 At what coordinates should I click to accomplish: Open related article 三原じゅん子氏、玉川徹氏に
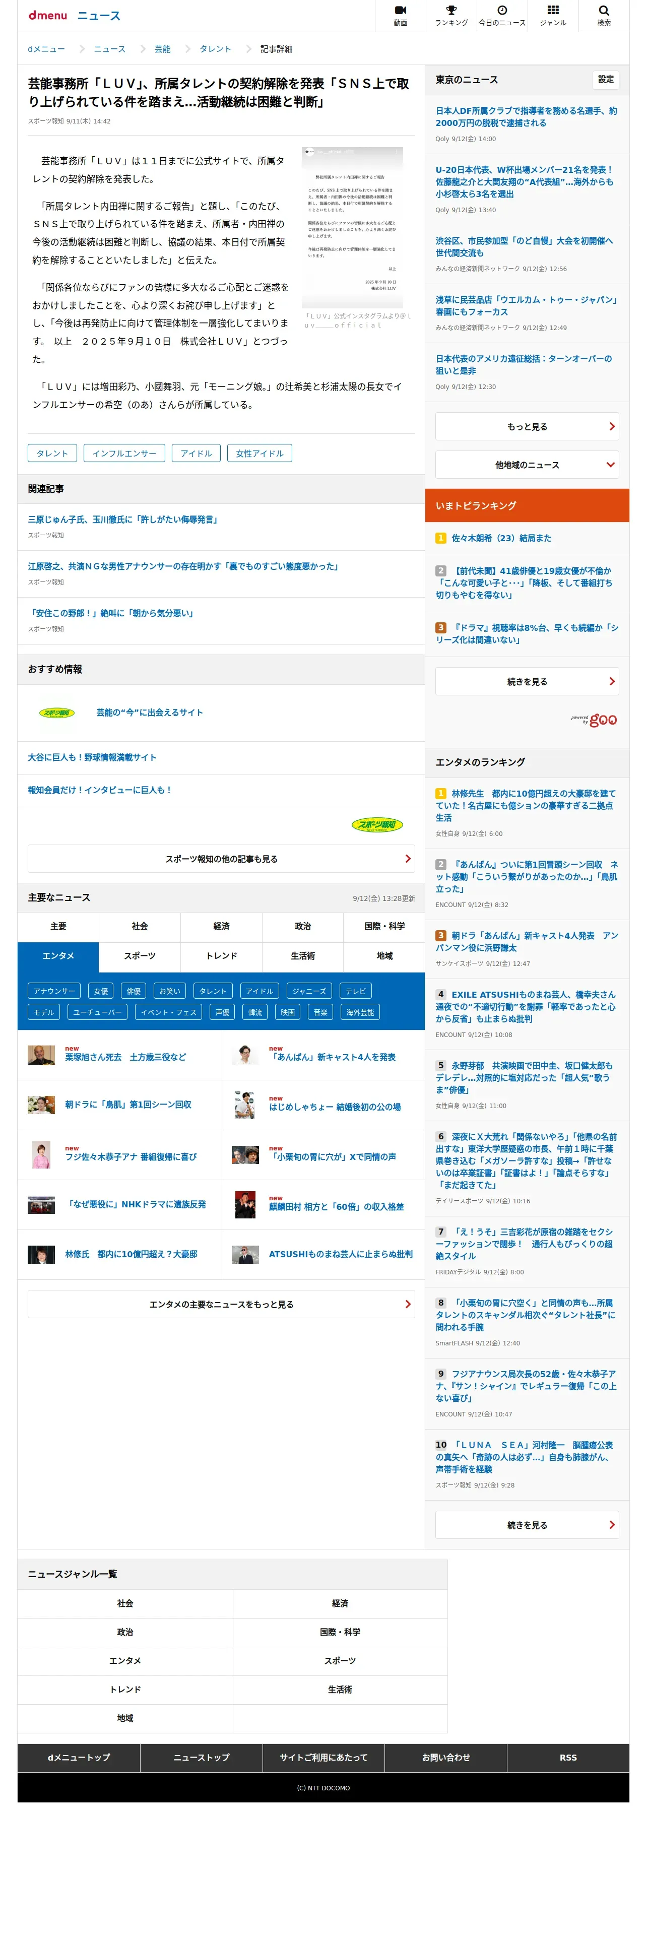tap(124, 519)
